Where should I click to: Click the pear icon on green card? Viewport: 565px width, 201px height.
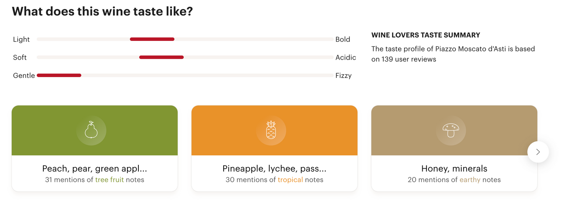point(91,130)
